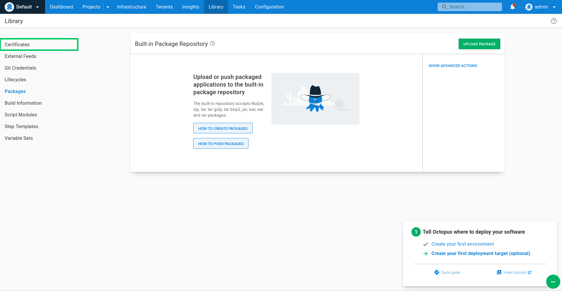The image size is (562, 291).
Task: Open Variable Sets in the sidebar
Action: coord(39,138)
